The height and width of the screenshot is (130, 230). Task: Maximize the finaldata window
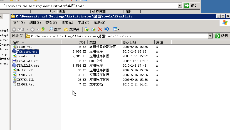click(223, 16)
